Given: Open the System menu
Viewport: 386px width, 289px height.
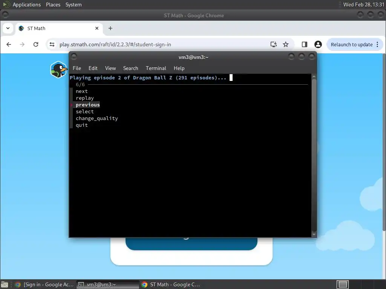Looking at the screenshot, I should [74, 5].
